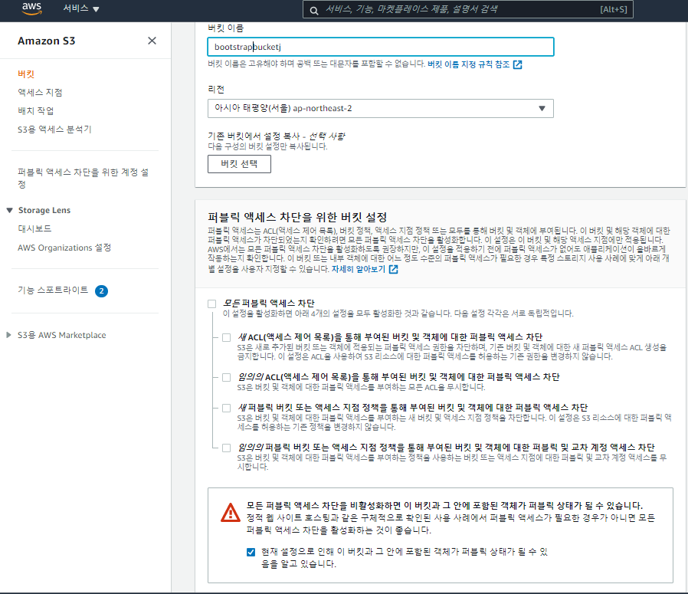Open 액세스 지점 in sidebar
688x594 pixels.
point(40,93)
